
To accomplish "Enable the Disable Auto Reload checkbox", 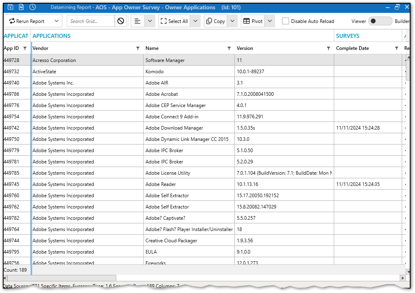I will pyautogui.click(x=286, y=21).
